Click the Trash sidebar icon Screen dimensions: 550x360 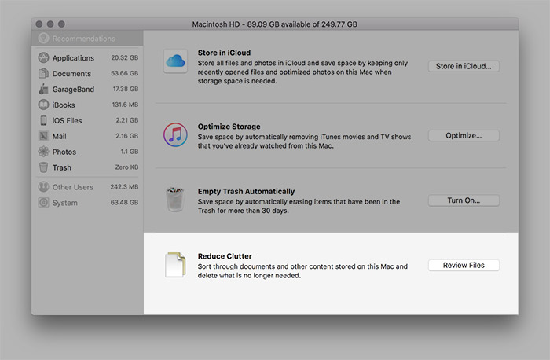coord(43,167)
